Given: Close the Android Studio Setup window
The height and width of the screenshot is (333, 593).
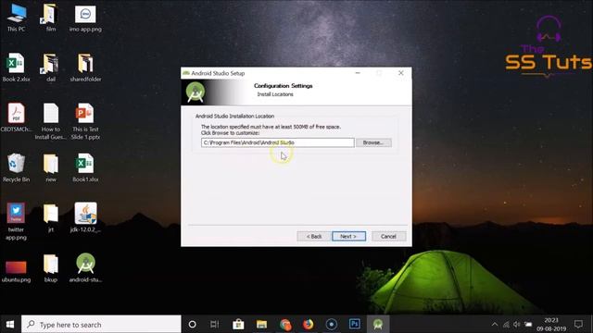Looking at the screenshot, I should [x=401, y=73].
